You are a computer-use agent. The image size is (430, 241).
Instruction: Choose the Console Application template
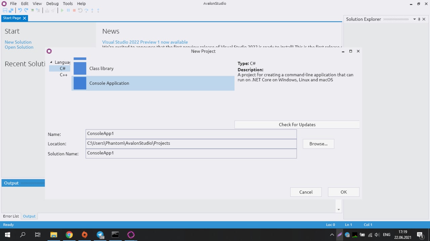coord(153,83)
